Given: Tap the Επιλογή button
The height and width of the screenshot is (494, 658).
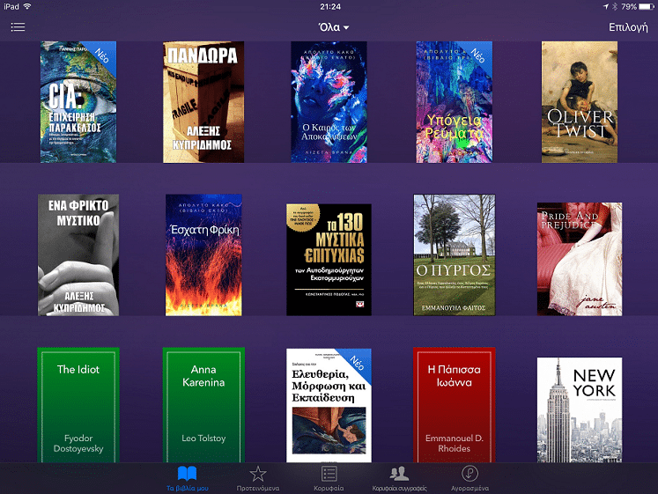Looking at the screenshot, I should pos(628,27).
